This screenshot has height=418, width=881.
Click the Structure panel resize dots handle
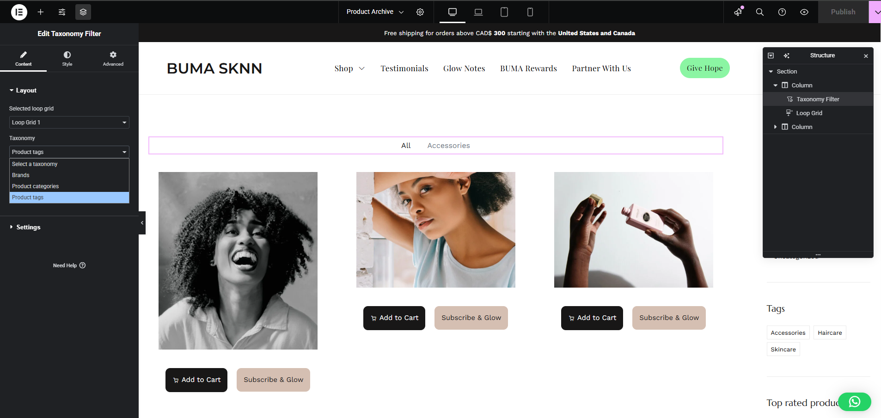pyautogui.click(x=818, y=255)
